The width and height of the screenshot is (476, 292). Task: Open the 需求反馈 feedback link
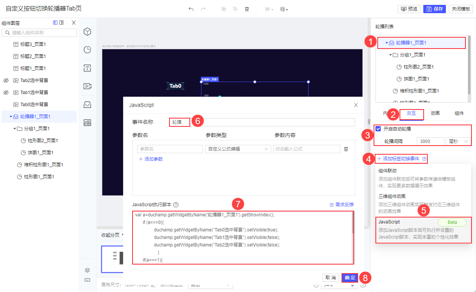pyautogui.click(x=342, y=205)
